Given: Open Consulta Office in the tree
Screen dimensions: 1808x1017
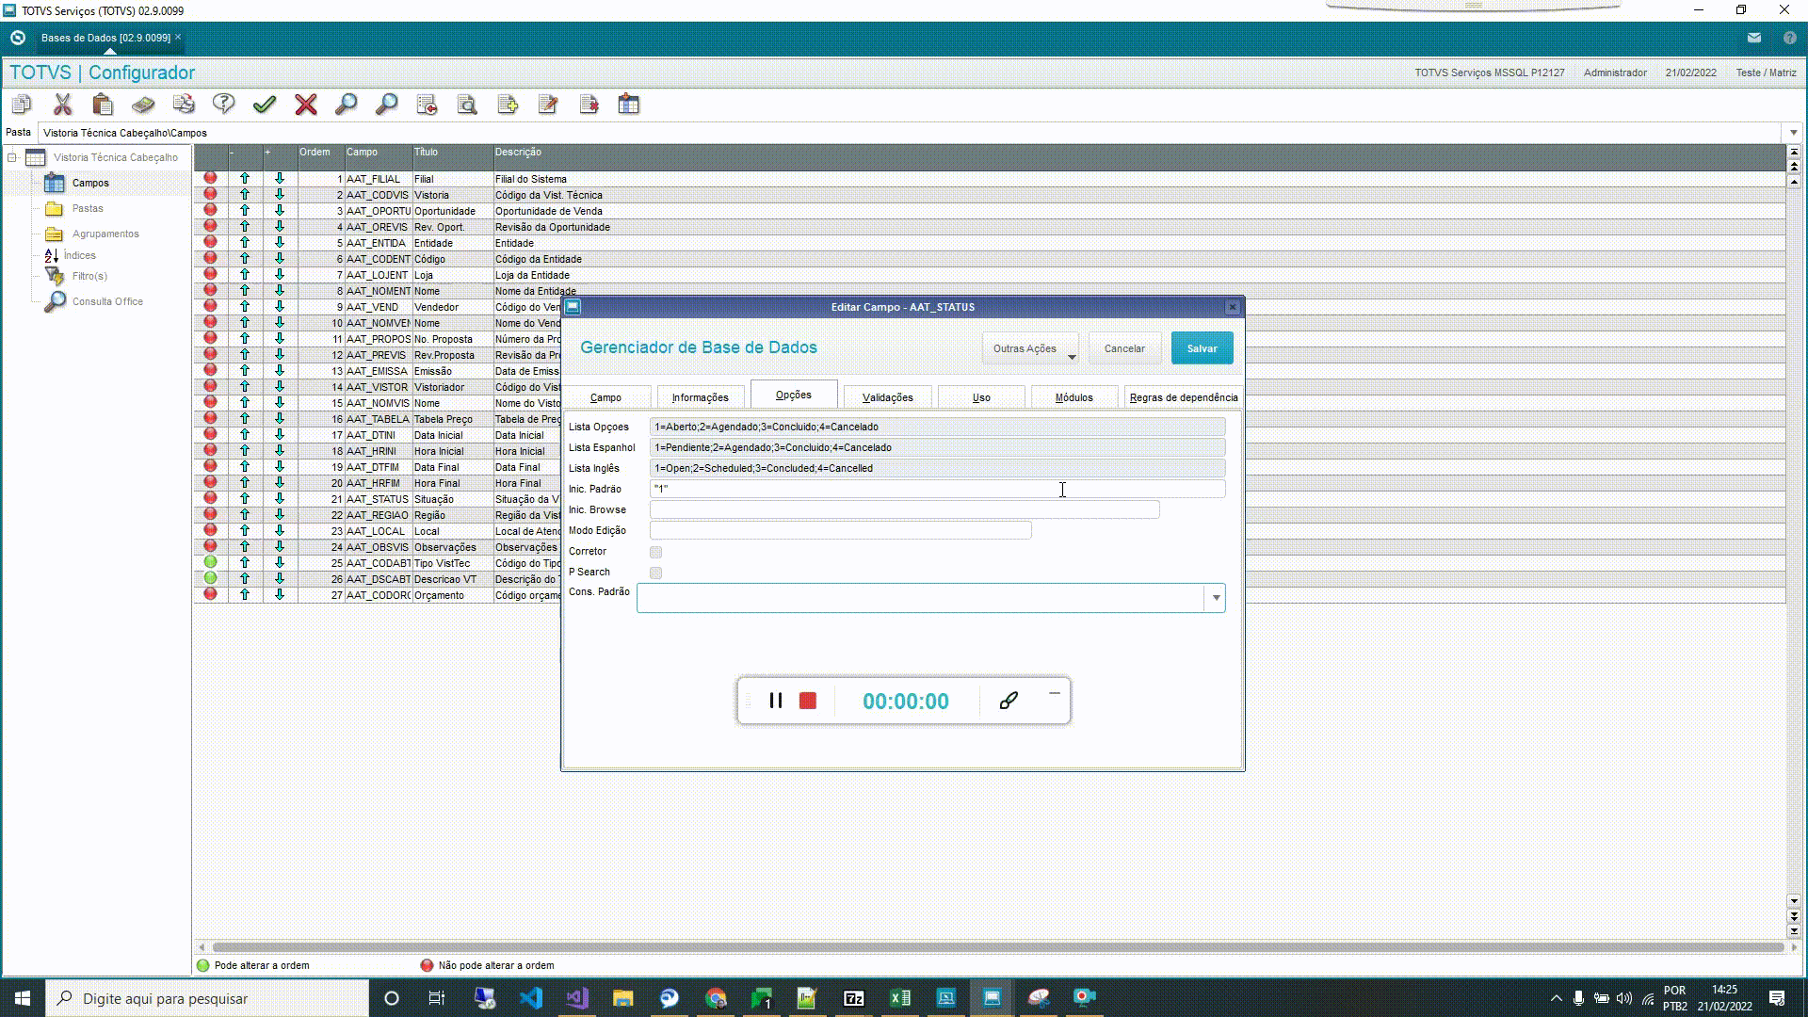Looking at the screenshot, I should tap(107, 301).
